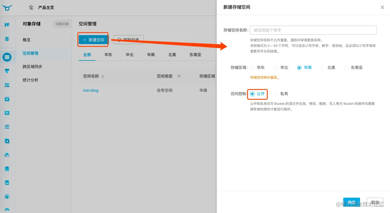
Task: Open 统计分析 in the side menu
Action: (x=31, y=80)
